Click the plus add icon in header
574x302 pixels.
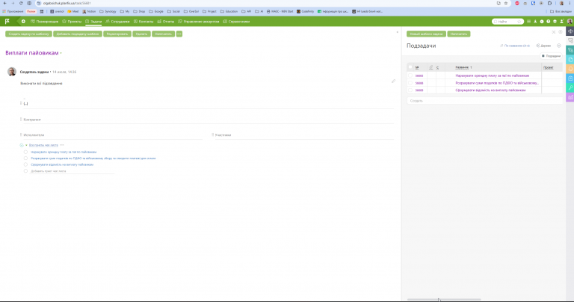[23, 22]
